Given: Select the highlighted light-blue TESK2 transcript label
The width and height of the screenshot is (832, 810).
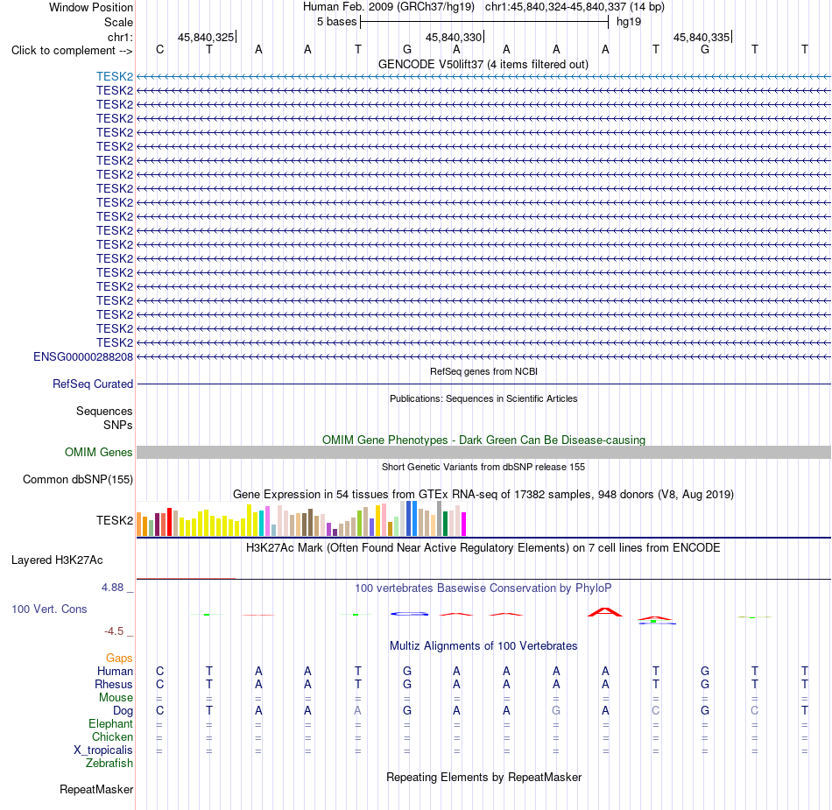Looking at the screenshot, I should (115, 76).
